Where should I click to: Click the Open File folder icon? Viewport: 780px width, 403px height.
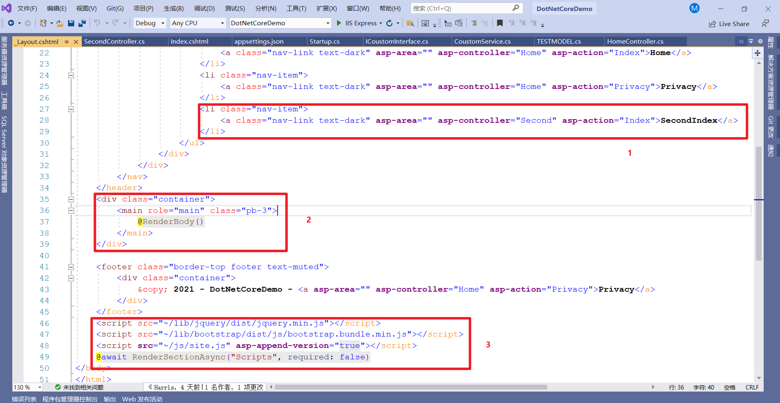60,23
